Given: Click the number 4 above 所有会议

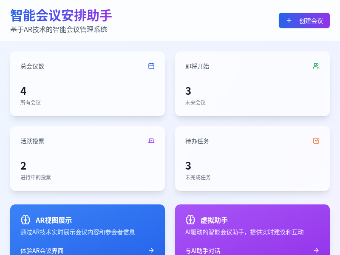Looking at the screenshot, I should click(x=23, y=91).
